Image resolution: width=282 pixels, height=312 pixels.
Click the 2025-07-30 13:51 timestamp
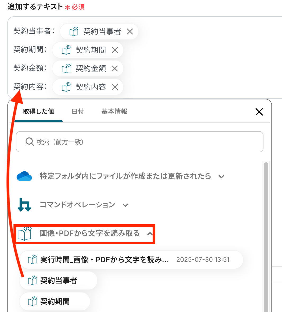(203, 260)
